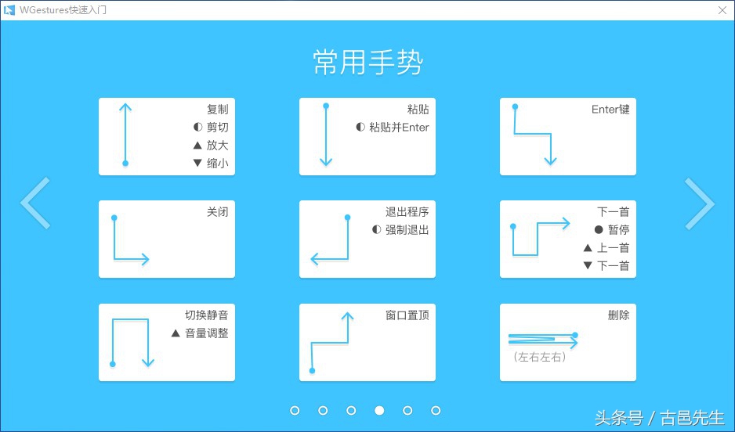Go to the previous tutorial page arrow

(35, 203)
